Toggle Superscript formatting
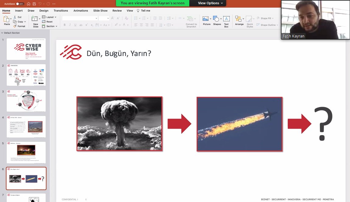Viewport: 350px width, 202px height. coord(86,25)
